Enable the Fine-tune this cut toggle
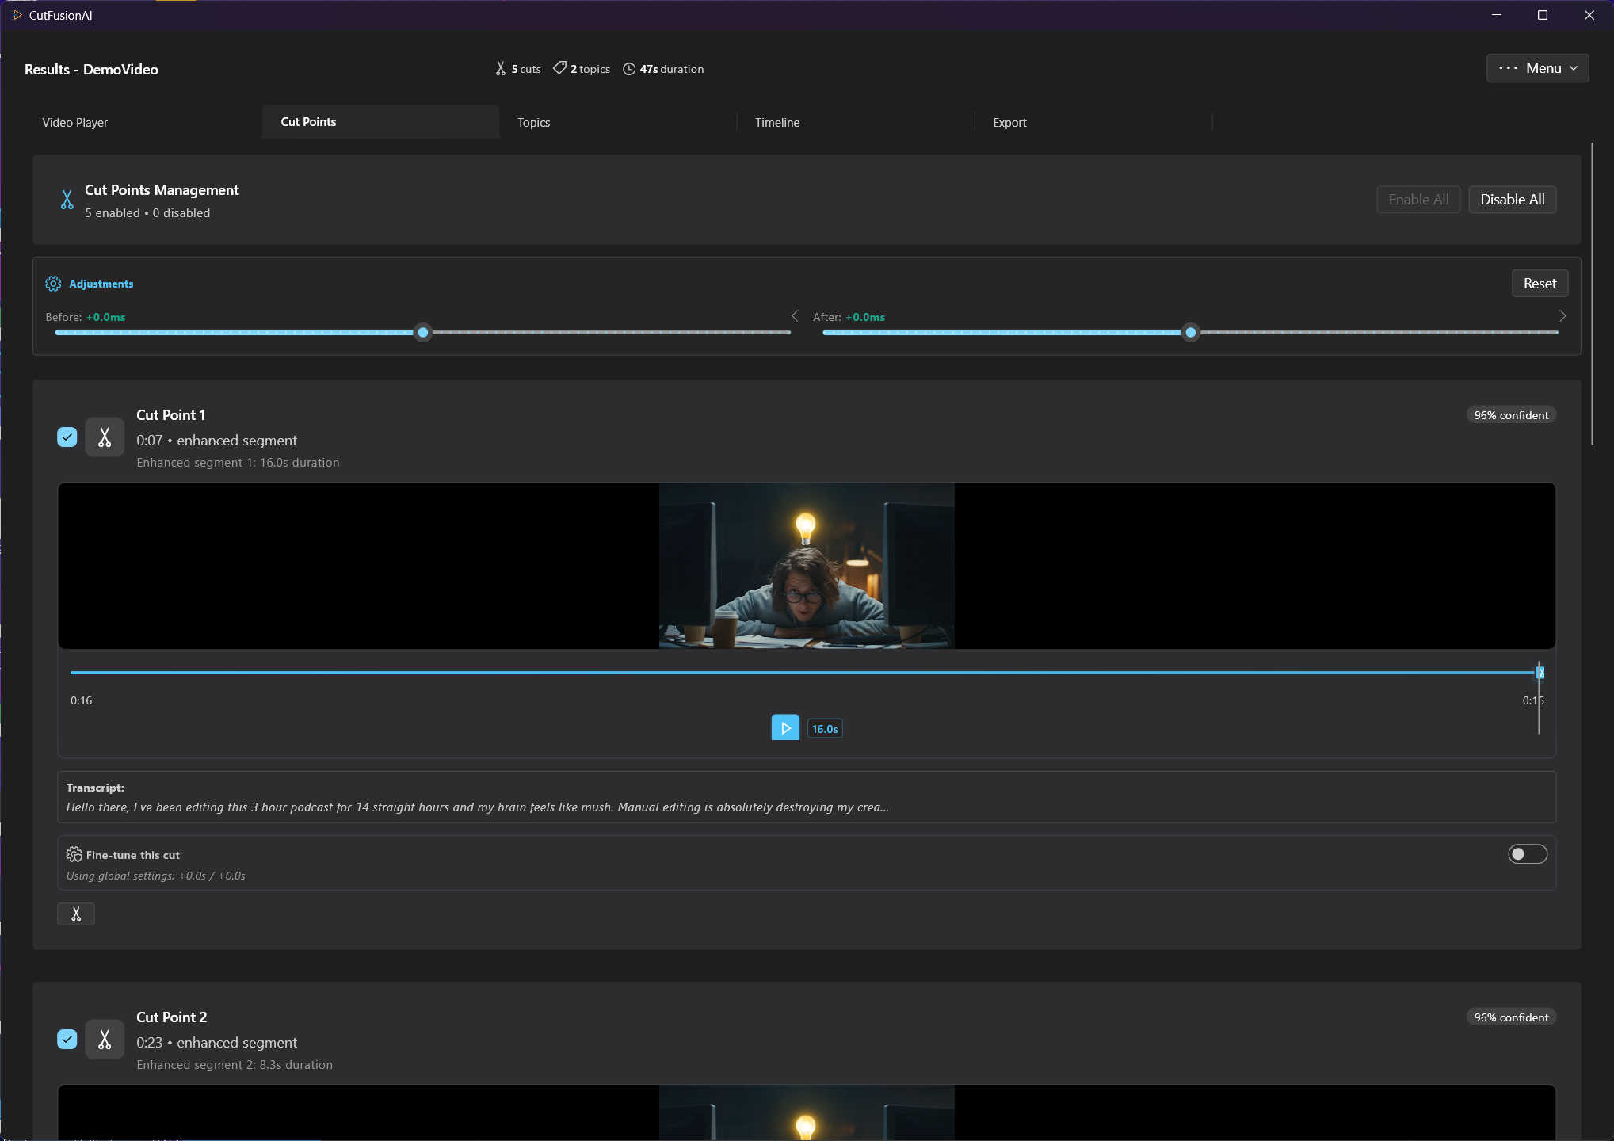The image size is (1614, 1141). click(1527, 854)
